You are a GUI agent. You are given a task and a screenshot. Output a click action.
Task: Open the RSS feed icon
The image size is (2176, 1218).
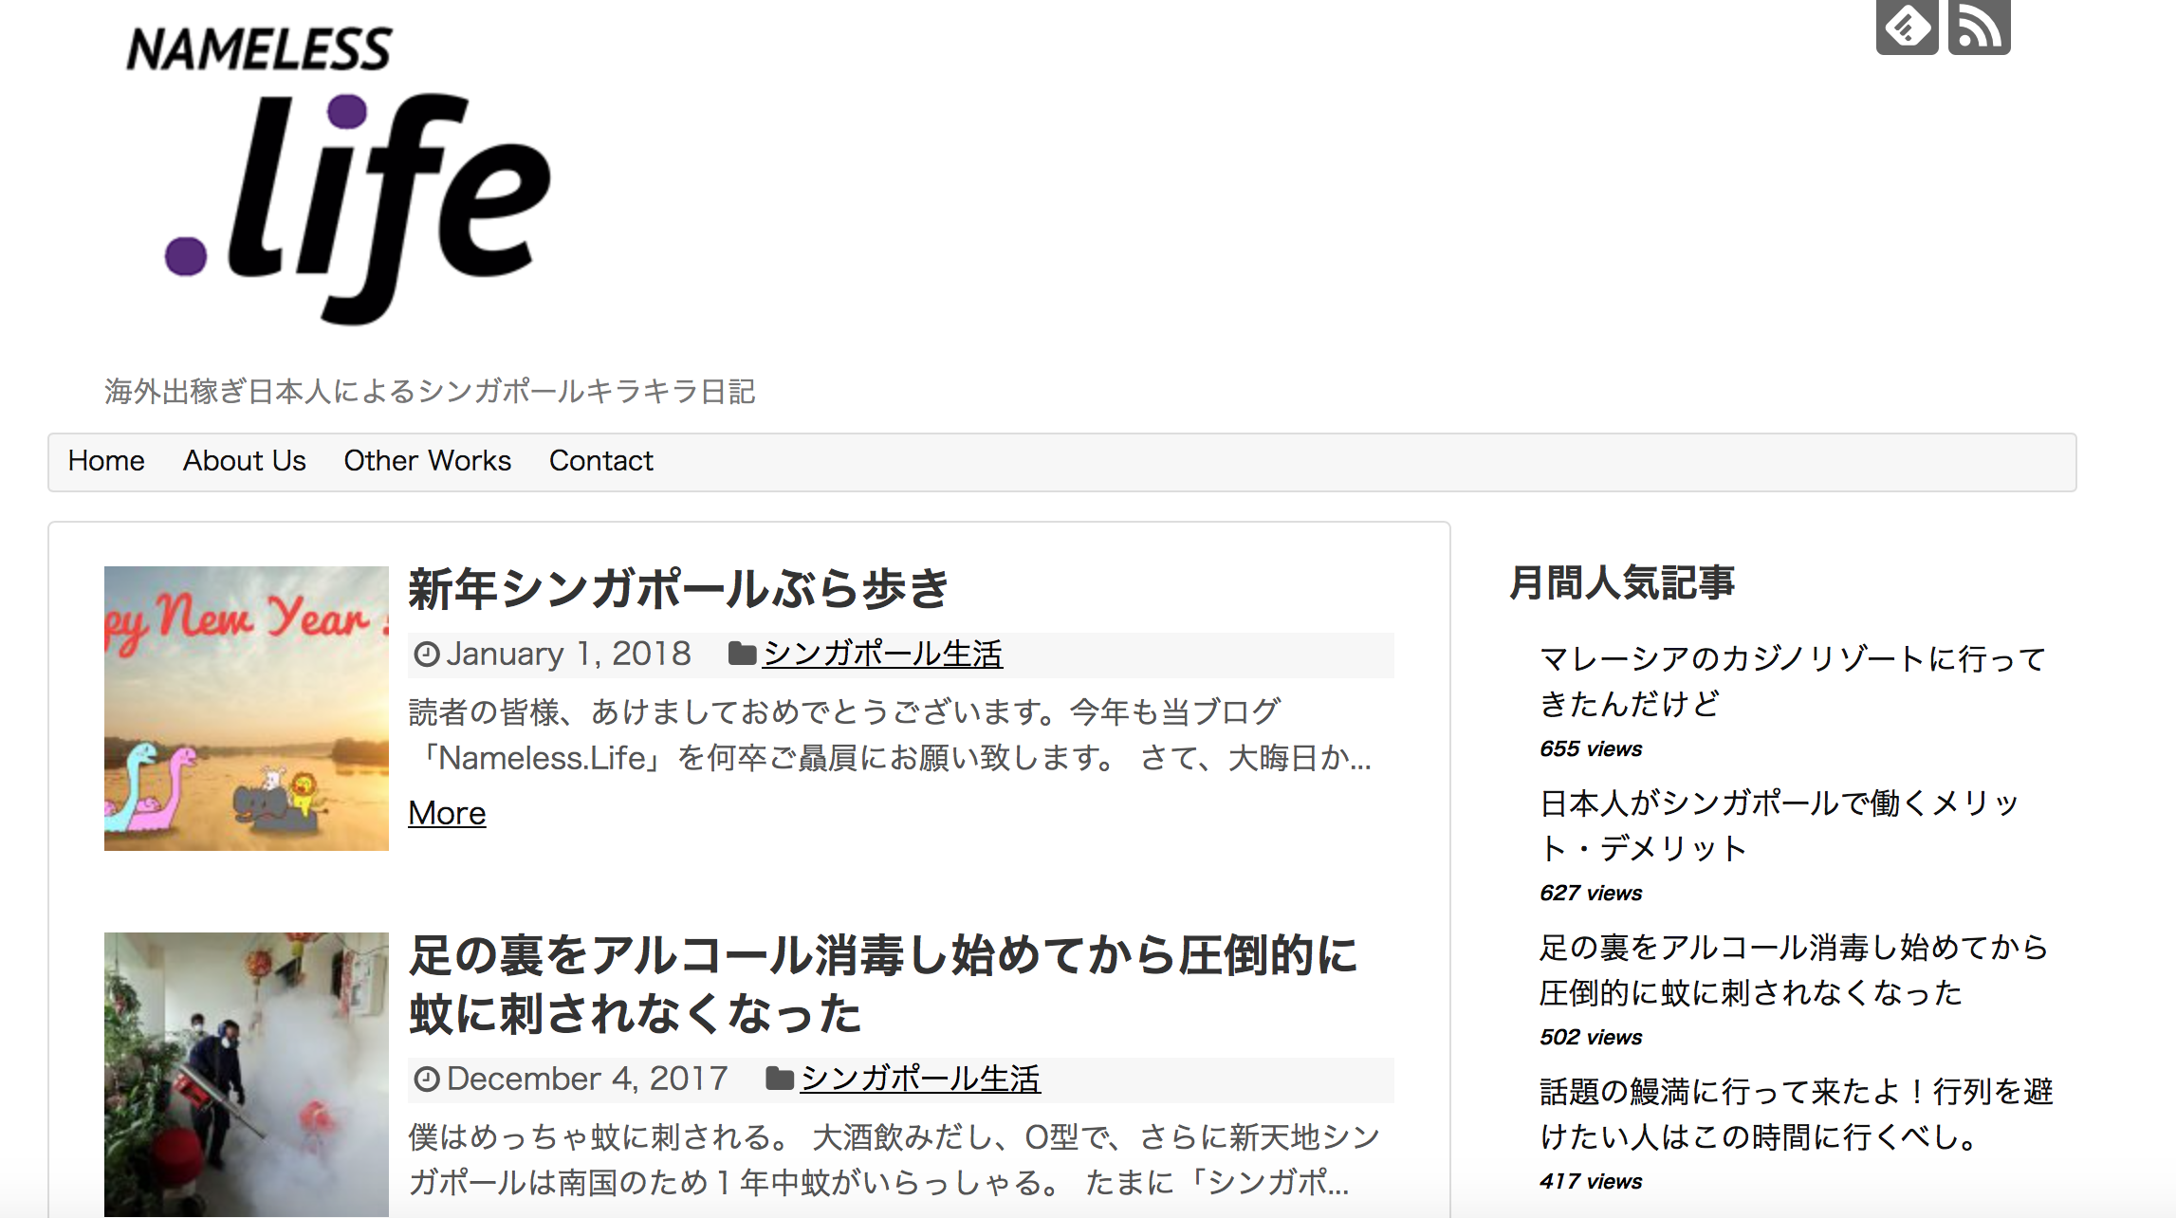click(x=1980, y=27)
